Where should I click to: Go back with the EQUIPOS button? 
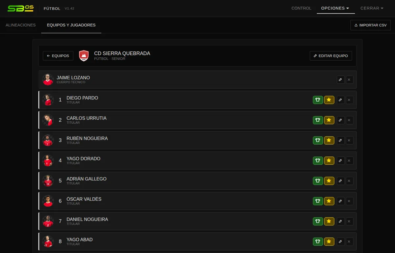click(58, 56)
